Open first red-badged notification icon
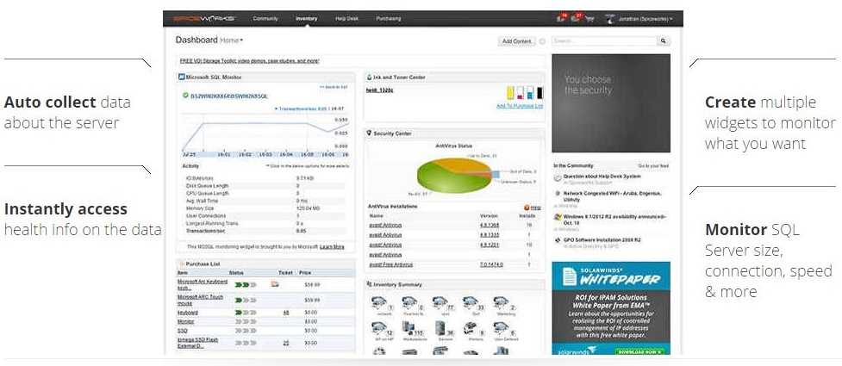The height and width of the screenshot is (366, 842). coord(562,18)
